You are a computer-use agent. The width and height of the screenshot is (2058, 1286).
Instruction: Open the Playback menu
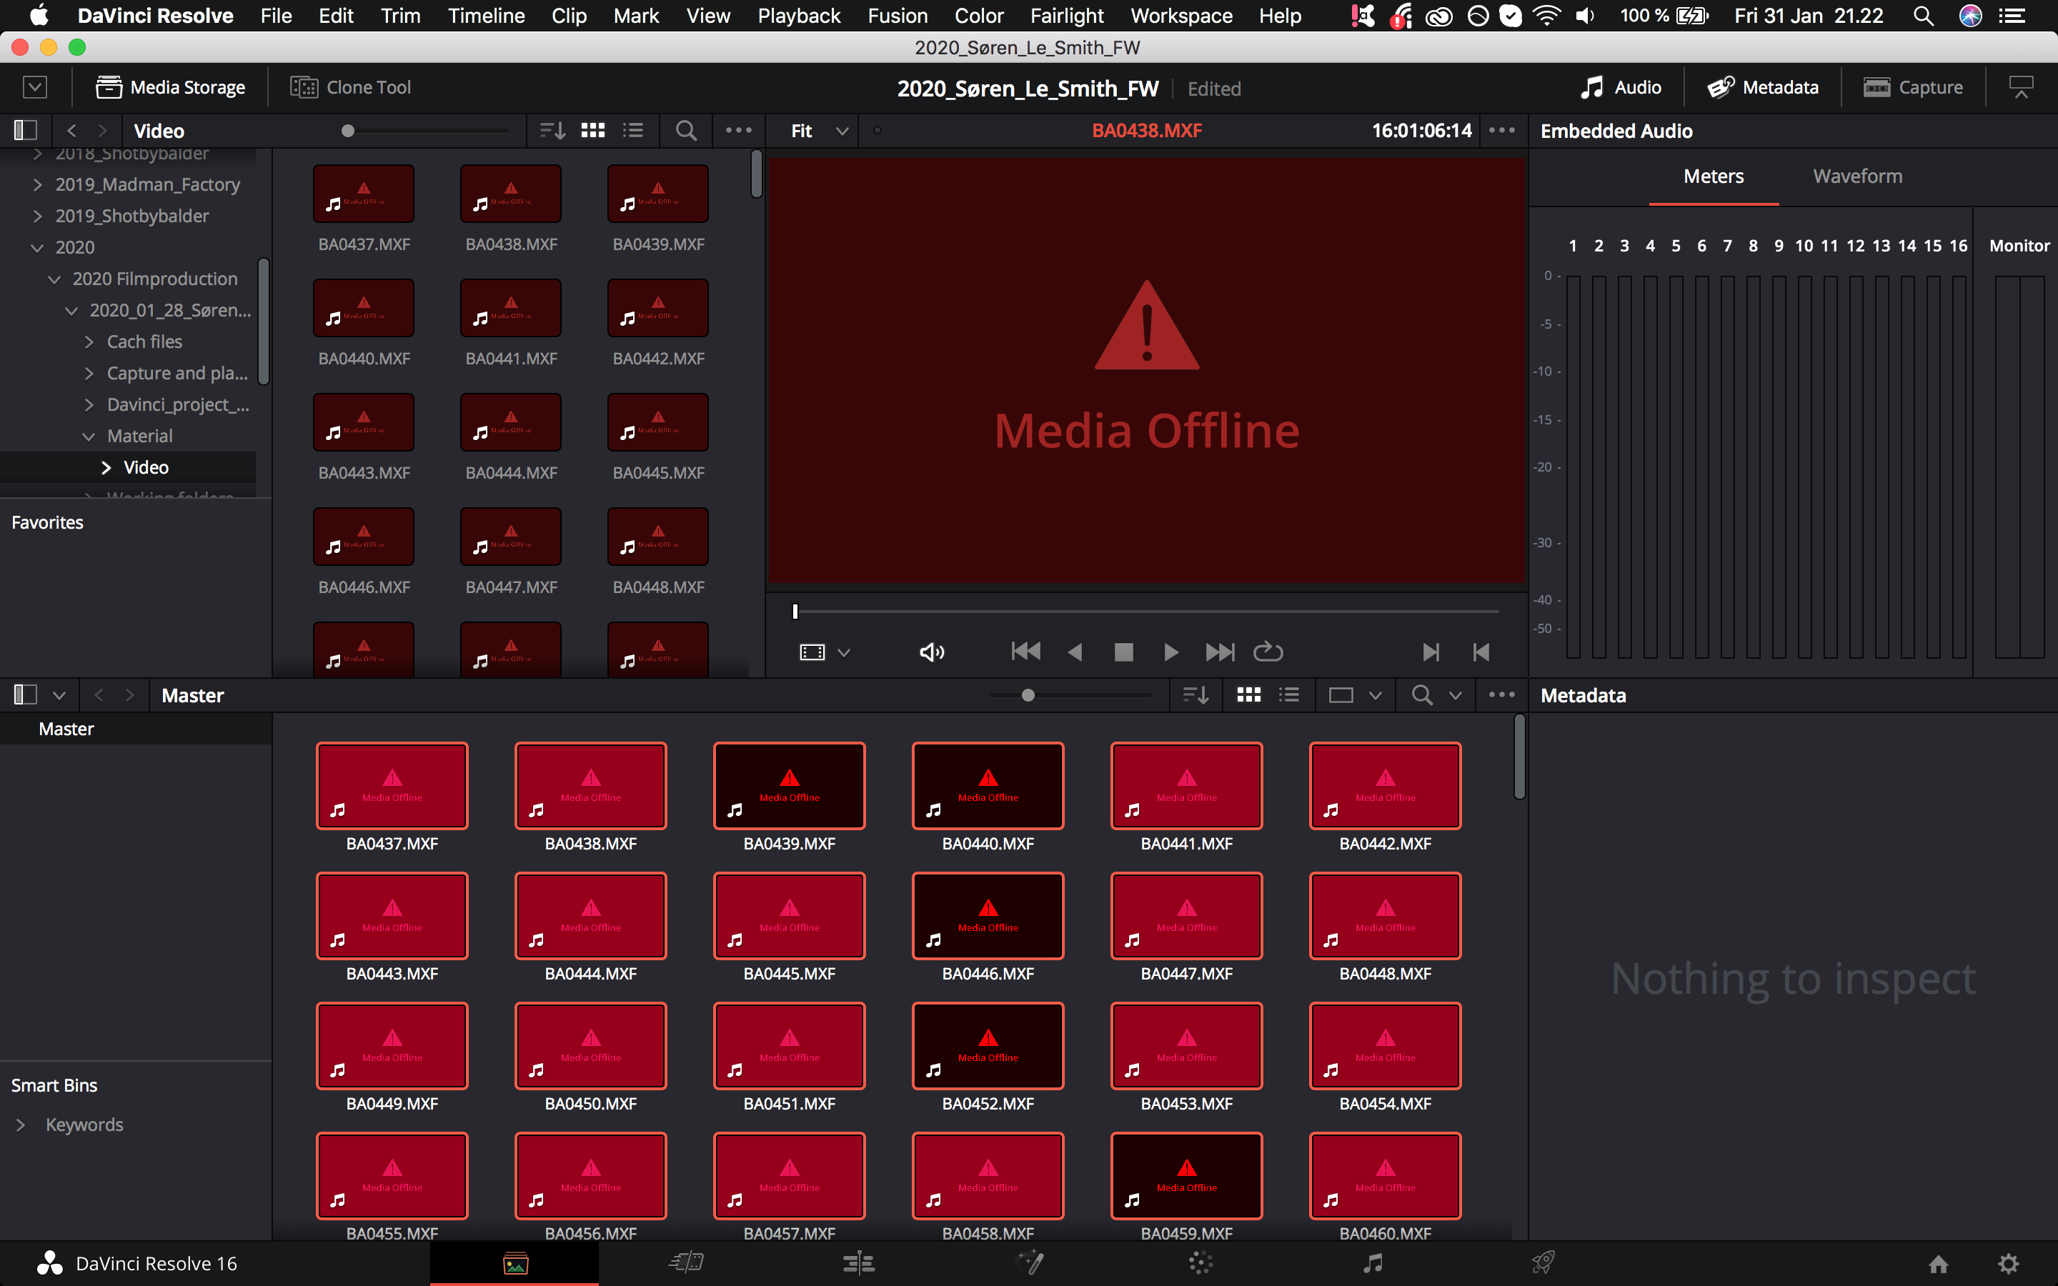(798, 15)
